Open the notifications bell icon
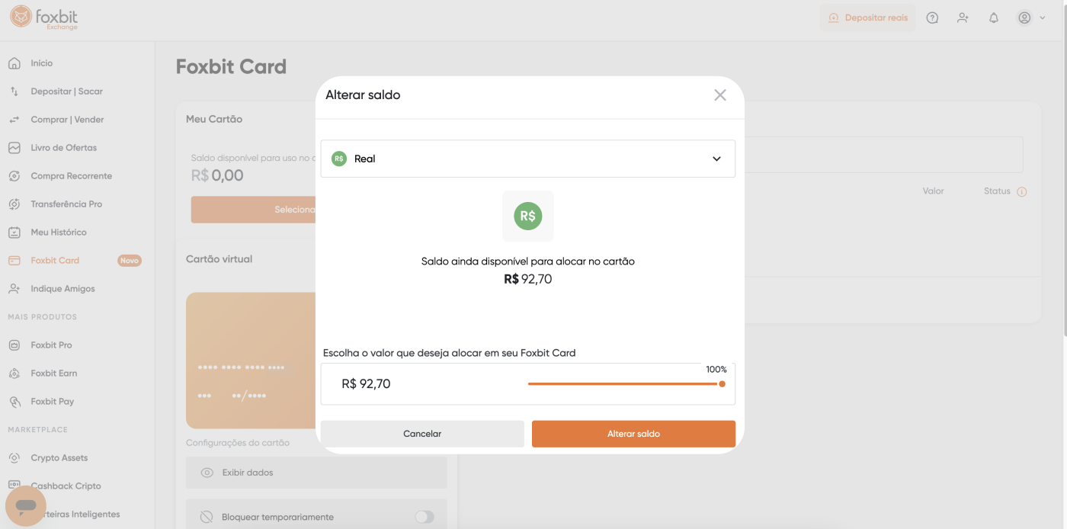Screen dimensions: 1067x529 click(x=994, y=18)
